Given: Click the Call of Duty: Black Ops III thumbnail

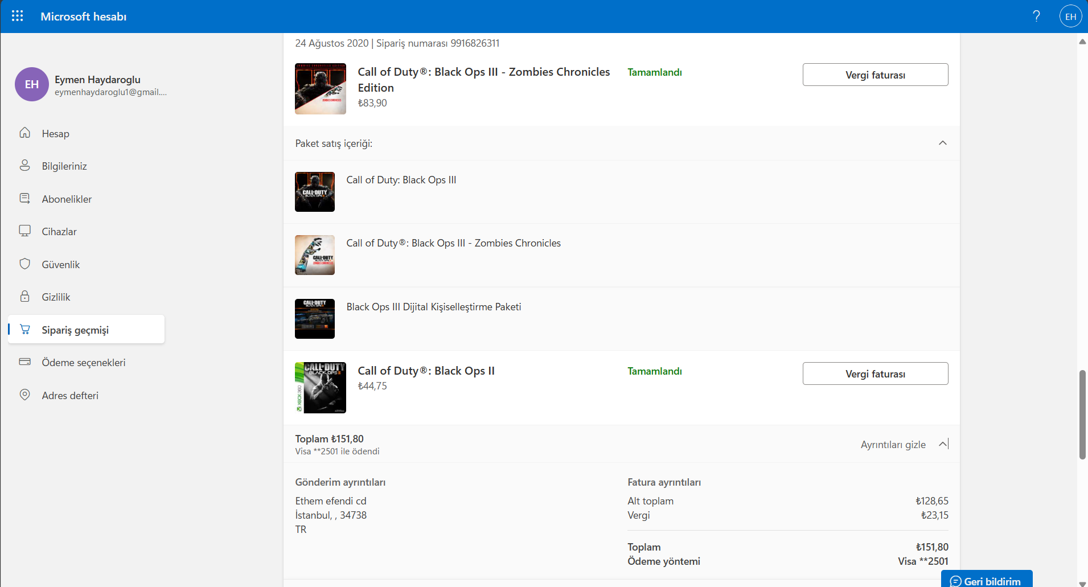Looking at the screenshot, I should (x=315, y=192).
